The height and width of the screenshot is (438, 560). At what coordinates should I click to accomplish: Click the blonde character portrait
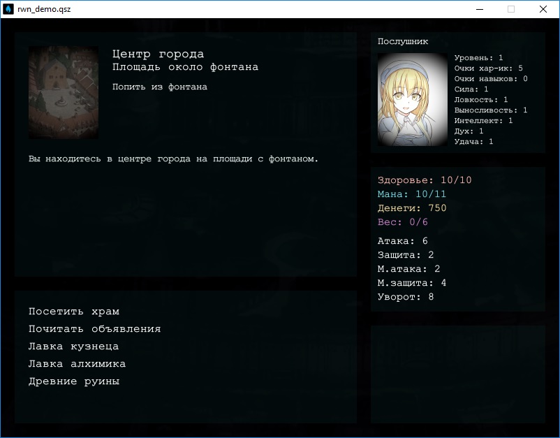[x=412, y=99]
